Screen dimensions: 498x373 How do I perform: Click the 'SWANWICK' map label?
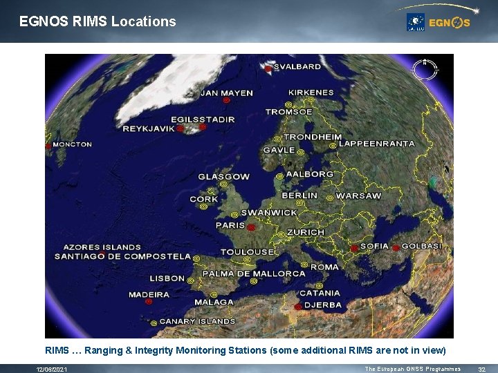[x=269, y=213]
